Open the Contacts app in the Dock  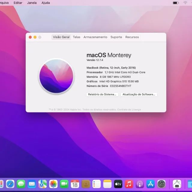click(86, 184)
